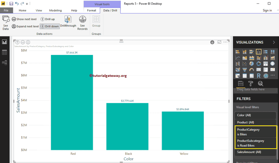Image resolution: width=279 pixels, height=163 pixels.
Task: Click the Drillthrough button
Action: pyautogui.click(x=68, y=22)
